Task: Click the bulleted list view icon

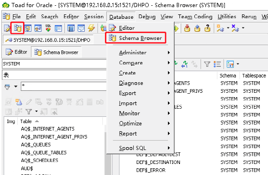Action: 217,64
